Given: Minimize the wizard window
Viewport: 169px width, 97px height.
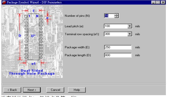Looking at the screenshot, I should pos(153,2).
